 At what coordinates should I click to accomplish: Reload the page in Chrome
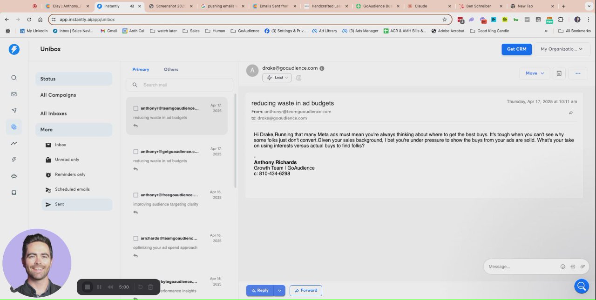pyautogui.click(x=29, y=20)
